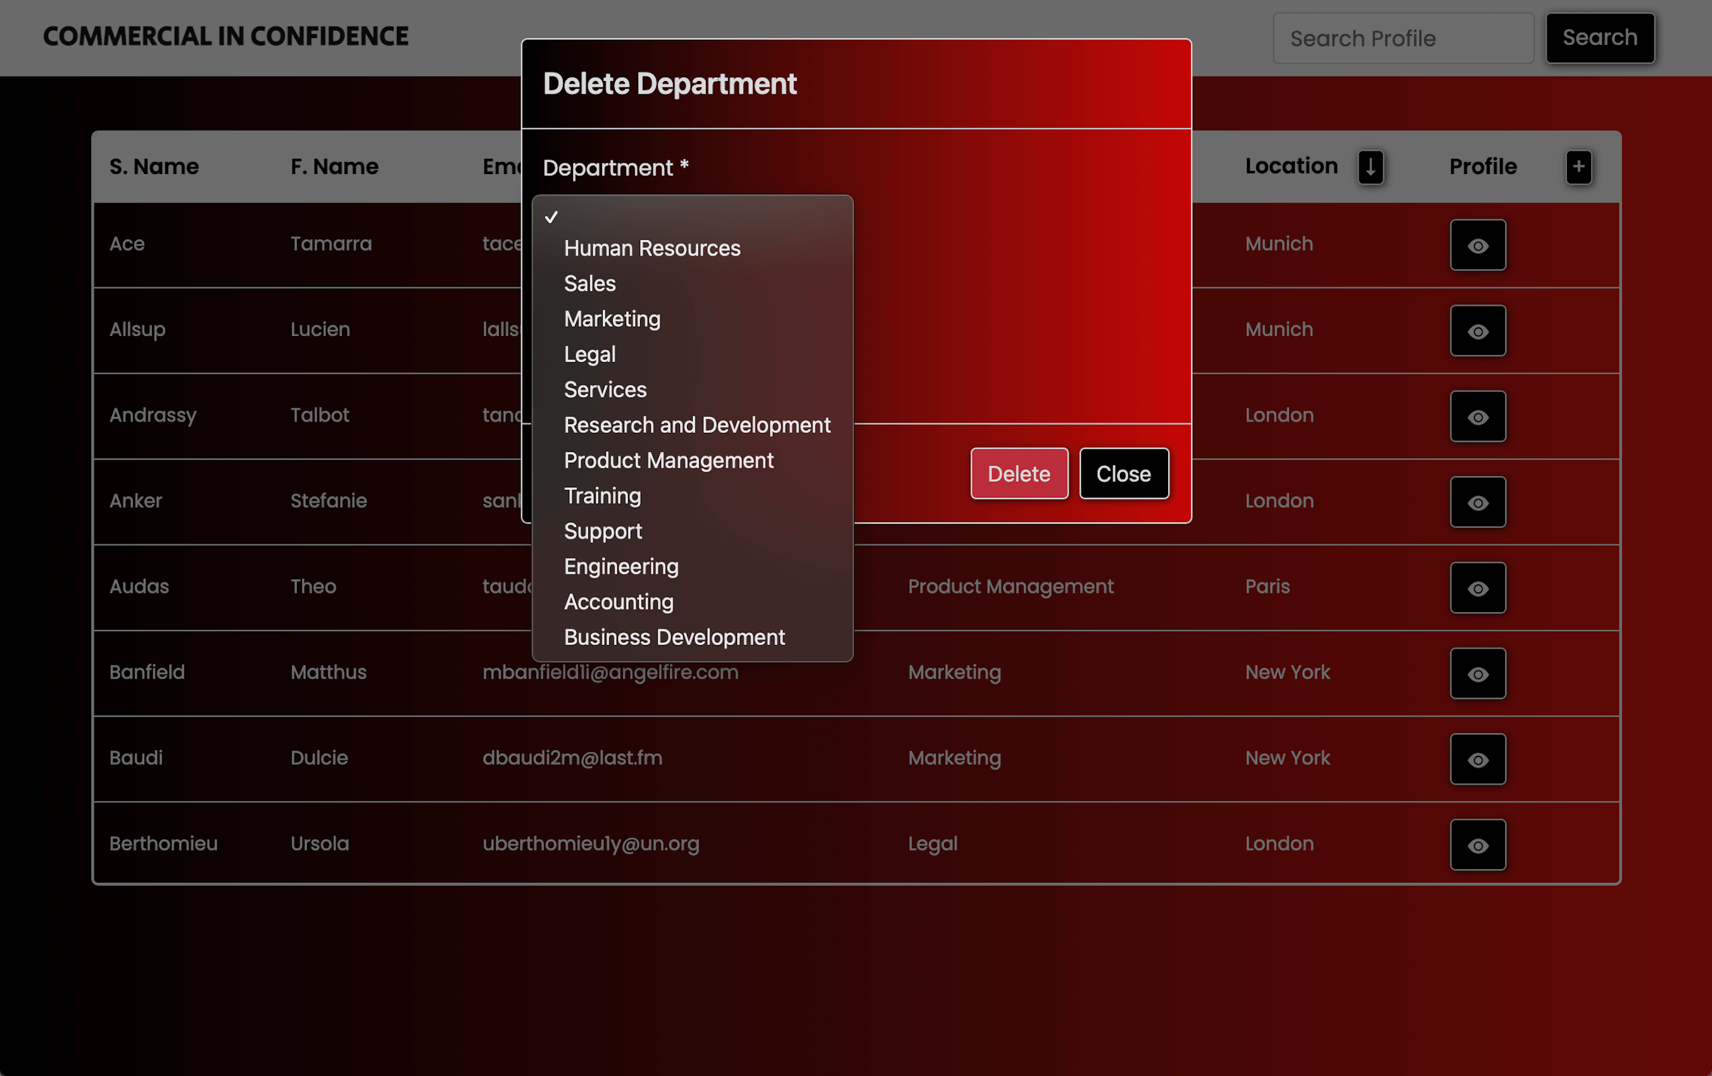Select Accounting department option
Viewport: 1712px width, 1076px height.
coord(693,602)
